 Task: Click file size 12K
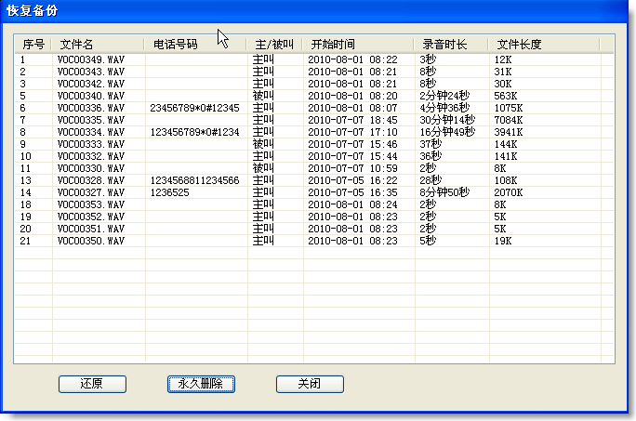pos(503,59)
